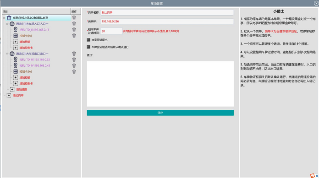This screenshot has height=178, width=319.
Task: Click the 保存 save button
Action: click(160, 113)
